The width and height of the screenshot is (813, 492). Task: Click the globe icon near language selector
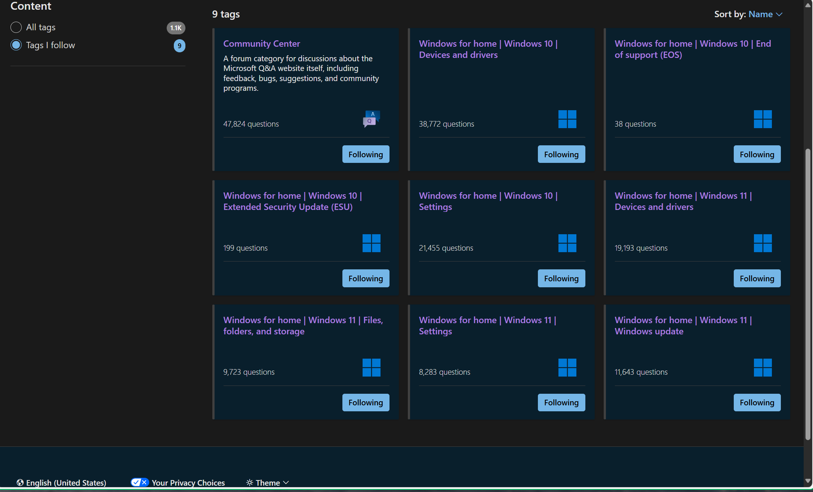click(19, 482)
